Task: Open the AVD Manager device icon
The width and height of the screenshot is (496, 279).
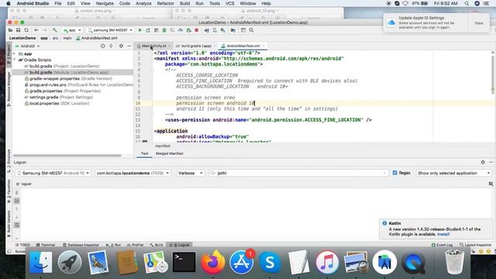Action: tap(215, 30)
